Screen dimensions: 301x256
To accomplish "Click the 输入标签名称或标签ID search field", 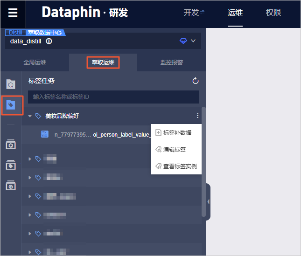I will [x=113, y=97].
